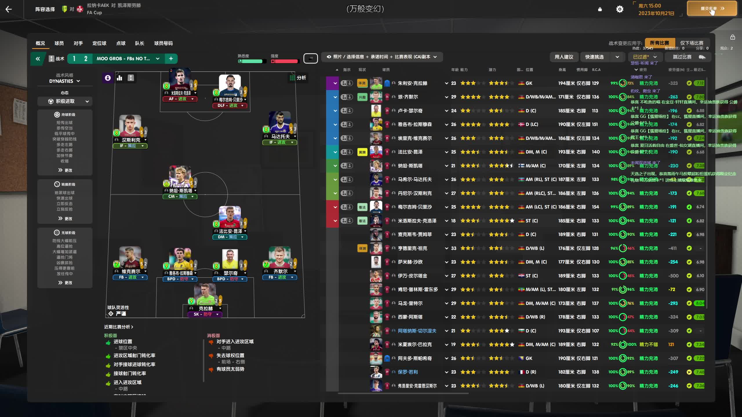Click the back arrow icon
Screen dimensions: 742x417
pos(9,9)
